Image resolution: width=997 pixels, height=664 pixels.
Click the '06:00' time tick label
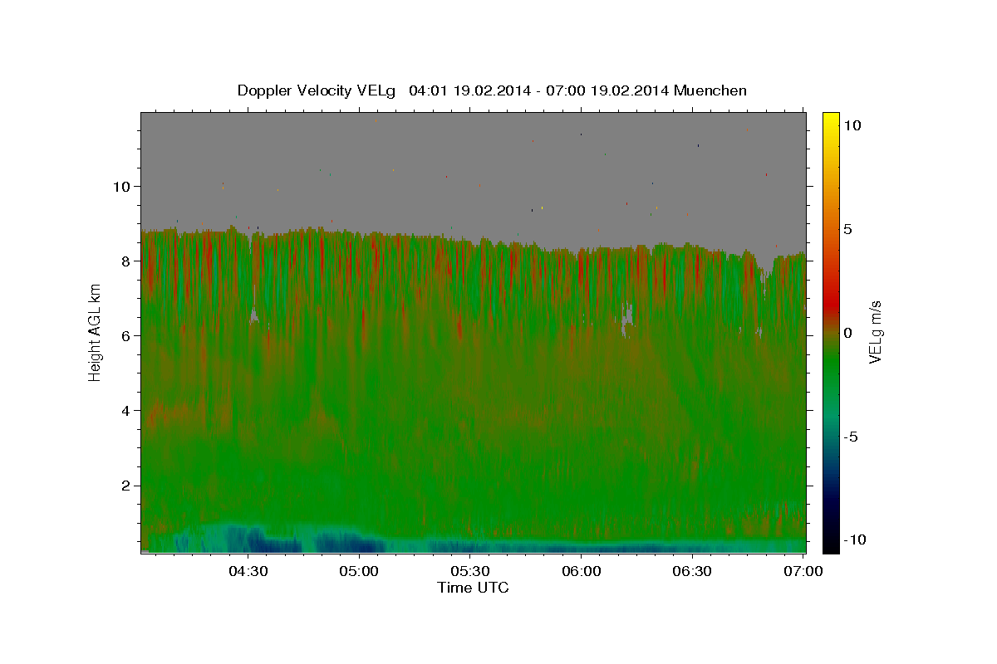[x=582, y=571]
